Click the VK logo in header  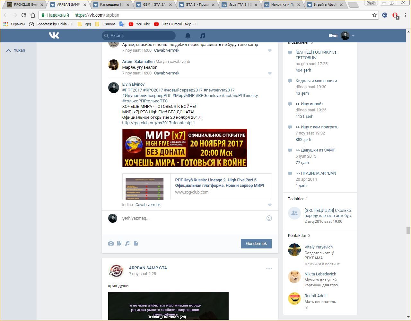click(x=54, y=35)
